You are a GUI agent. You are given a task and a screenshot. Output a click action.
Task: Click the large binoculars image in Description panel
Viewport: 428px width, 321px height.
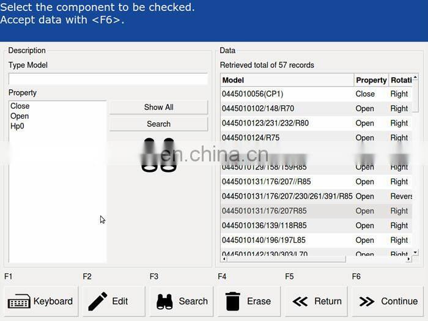pyautogui.click(x=159, y=155)
